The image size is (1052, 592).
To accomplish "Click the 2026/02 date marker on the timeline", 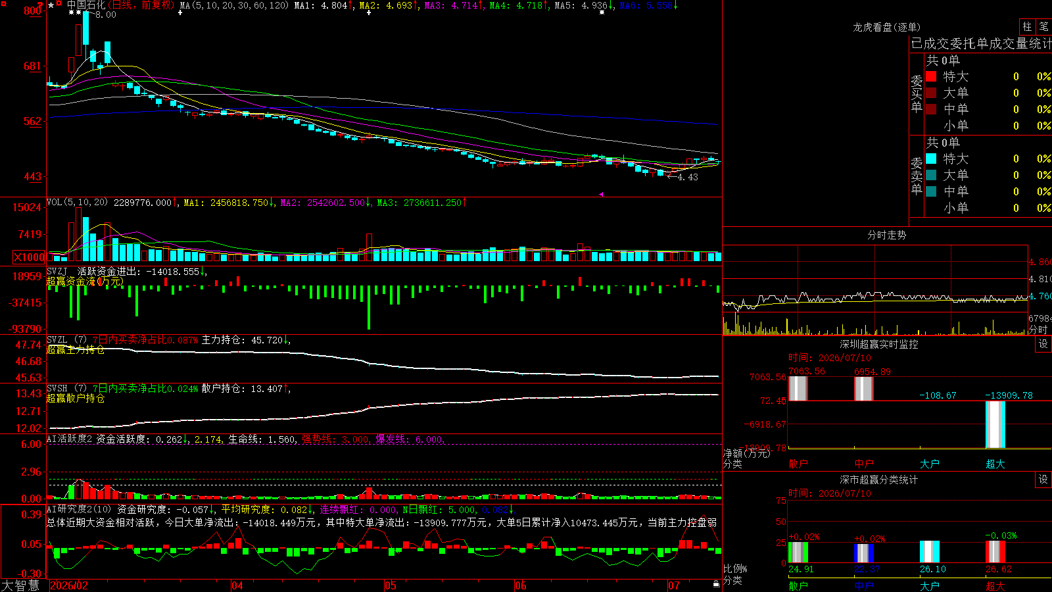I will coord(69,585).
